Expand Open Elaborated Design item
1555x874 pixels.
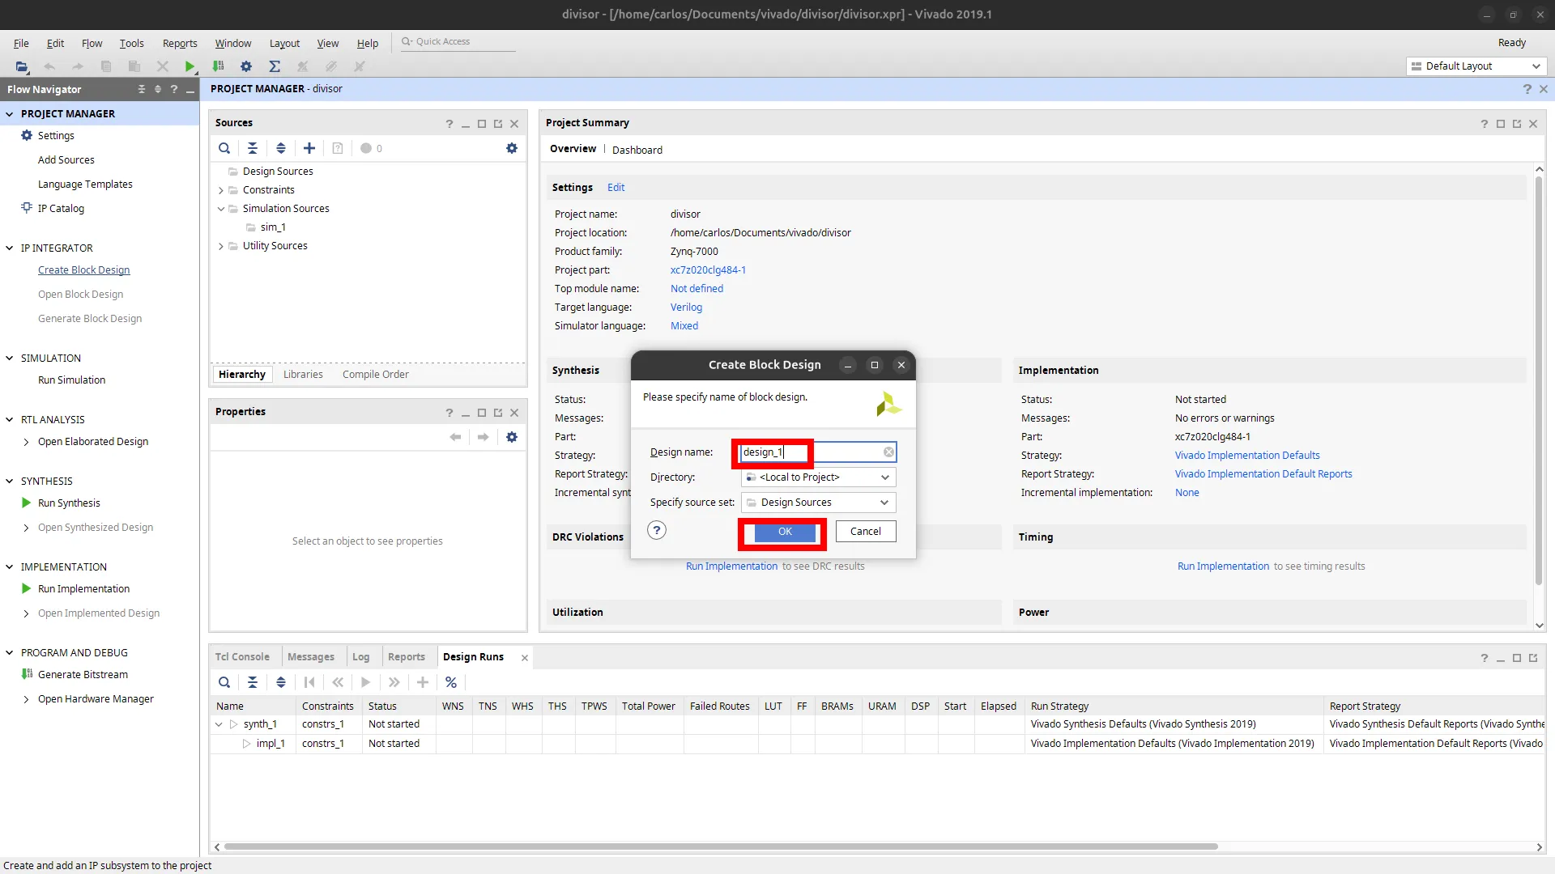[27, 442]
